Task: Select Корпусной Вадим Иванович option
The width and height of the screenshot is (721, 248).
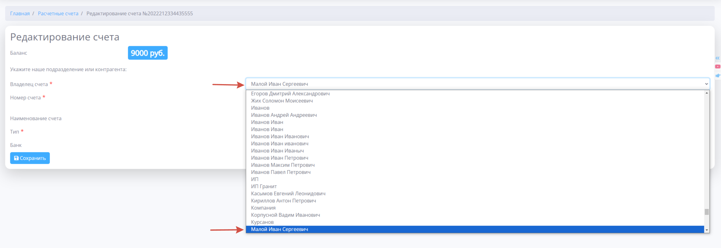Action: 285,215
